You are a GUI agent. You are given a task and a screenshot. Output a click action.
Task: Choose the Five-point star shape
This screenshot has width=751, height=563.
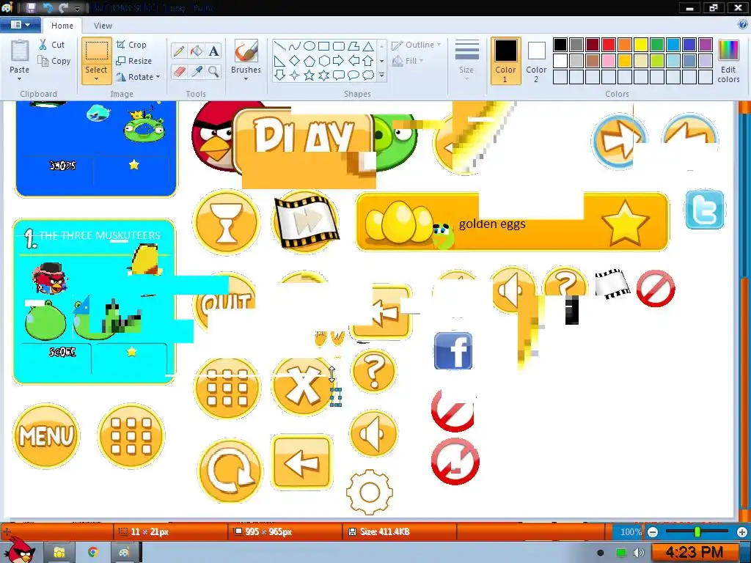pyautogui.click(x=309, y=76)
